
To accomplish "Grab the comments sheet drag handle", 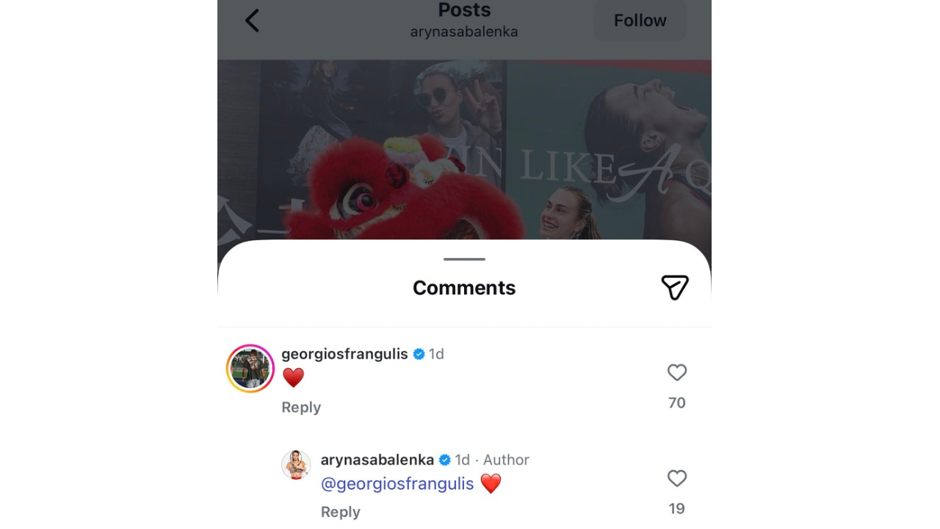I will pyautogui.click(x=464, y=259).
